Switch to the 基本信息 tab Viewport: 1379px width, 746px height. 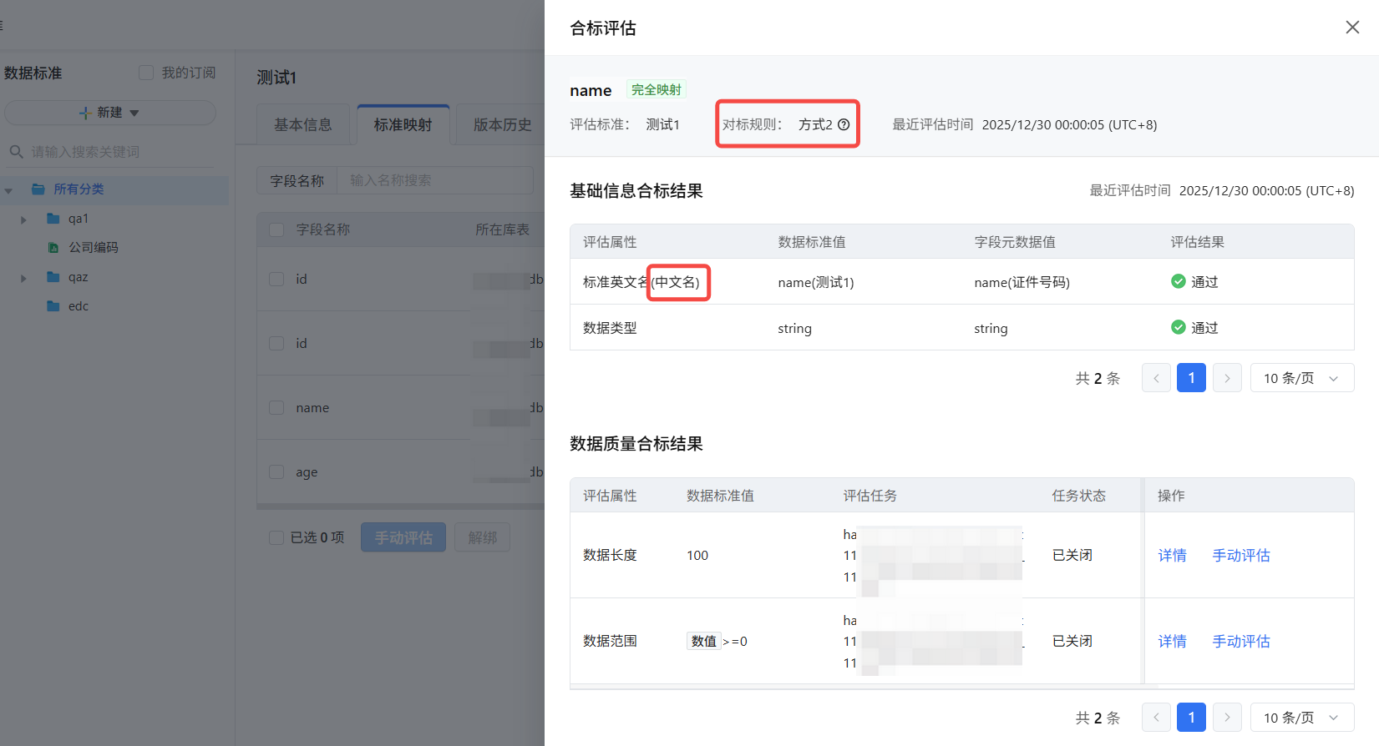[303, 125]
